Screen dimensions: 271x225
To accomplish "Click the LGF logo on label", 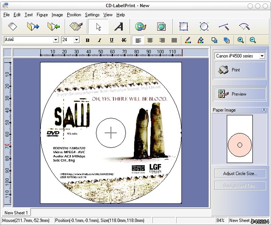I will 155,168.
